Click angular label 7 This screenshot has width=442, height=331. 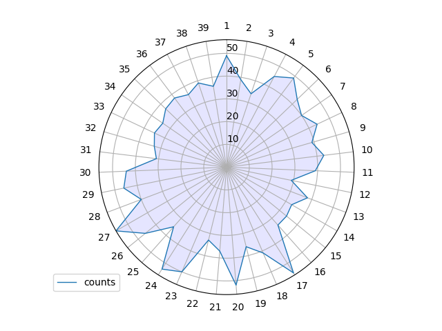click(x=343, y=86)
